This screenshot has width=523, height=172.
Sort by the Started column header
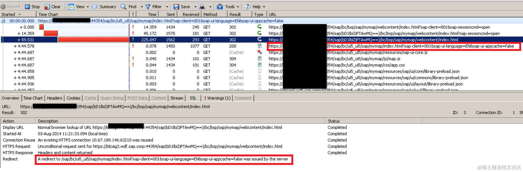(18, 14)
